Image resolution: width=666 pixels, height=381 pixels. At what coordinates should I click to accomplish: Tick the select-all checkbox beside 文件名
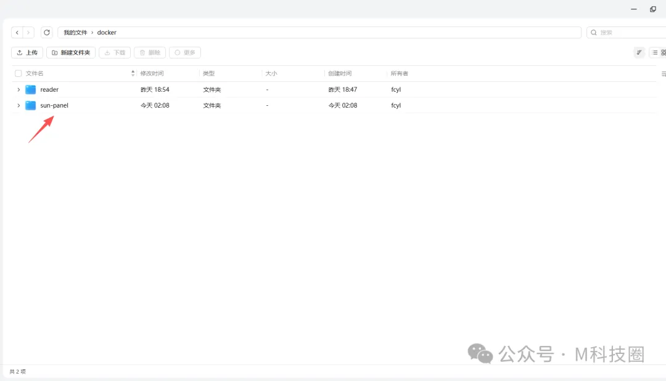[x=18, y=73]
